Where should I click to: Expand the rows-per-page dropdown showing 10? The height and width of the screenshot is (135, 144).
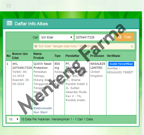tap(13, 119)
